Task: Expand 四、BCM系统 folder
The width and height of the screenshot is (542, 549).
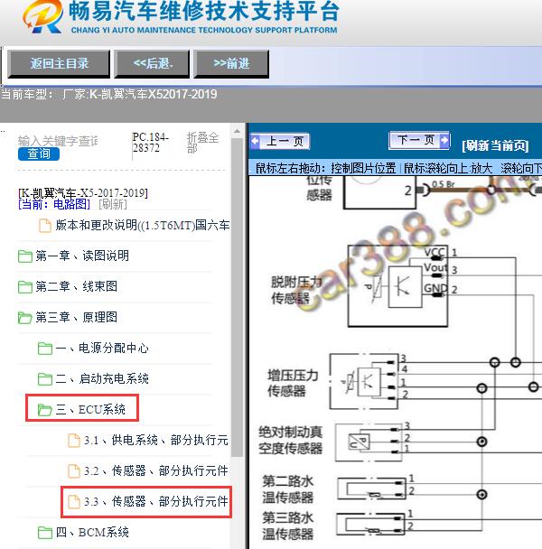Action: pos(92,533)
